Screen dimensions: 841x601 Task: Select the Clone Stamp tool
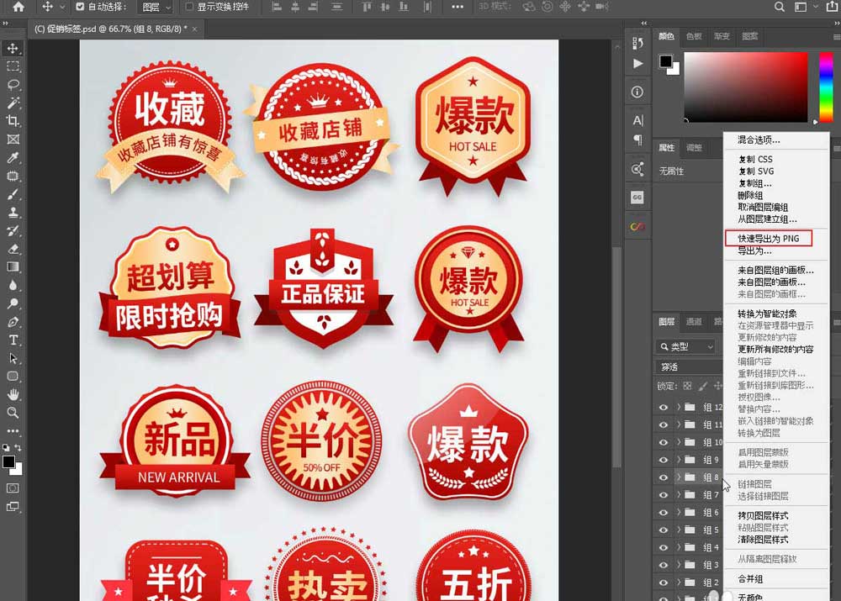(13, 213)
